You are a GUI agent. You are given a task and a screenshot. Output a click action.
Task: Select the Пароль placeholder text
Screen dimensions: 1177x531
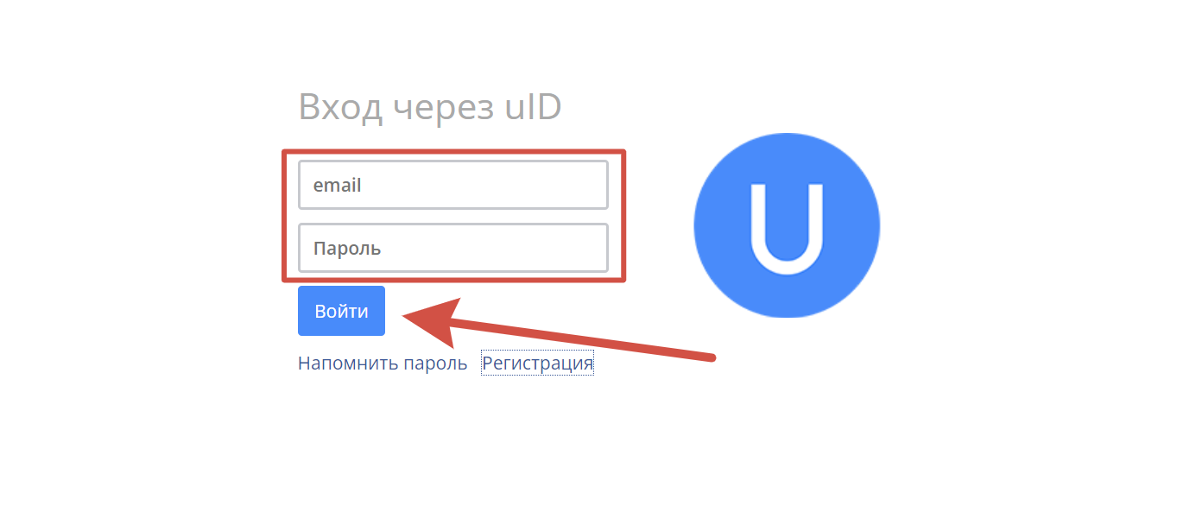pyautogui.click(x=347, y=249)
